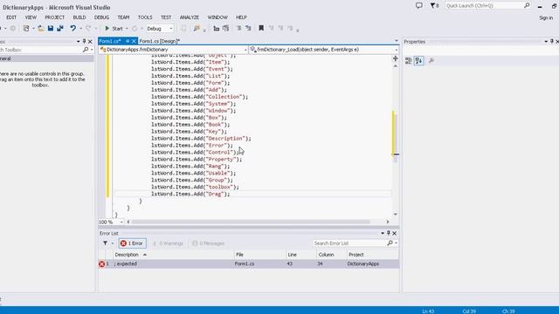
Task: Open the ANALYZE menu
Action: (x=190, y=17)
